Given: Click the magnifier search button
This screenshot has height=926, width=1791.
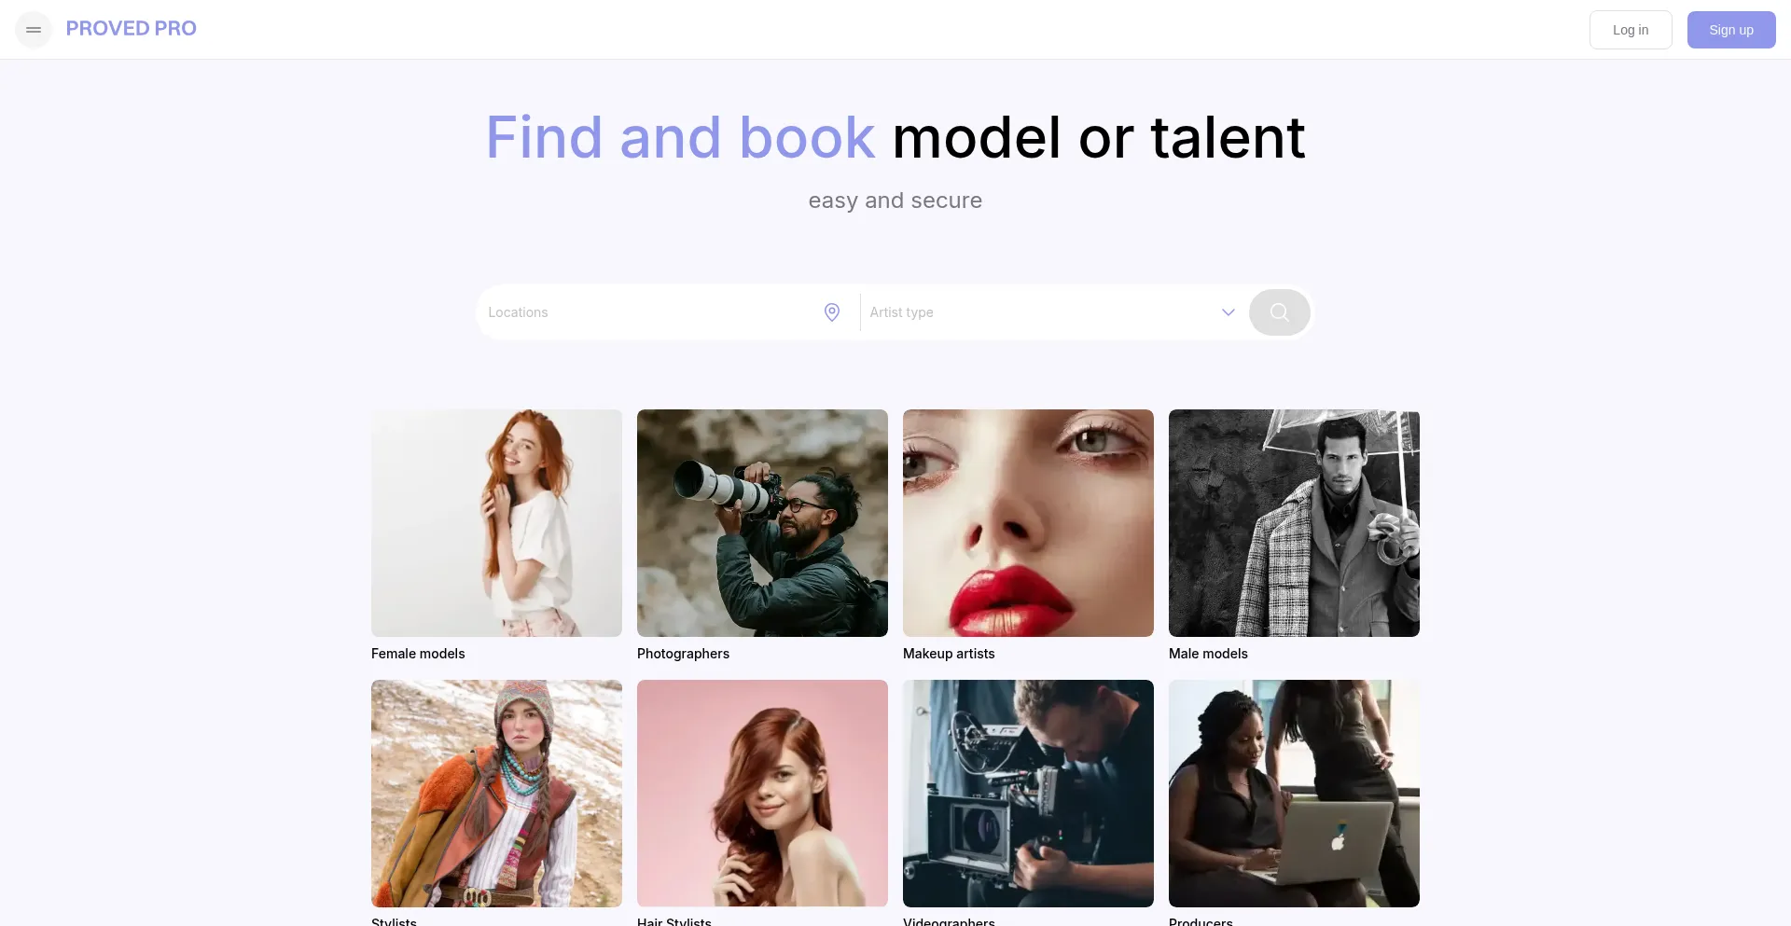Looking at the screenshot, I should coord(1280,312).
